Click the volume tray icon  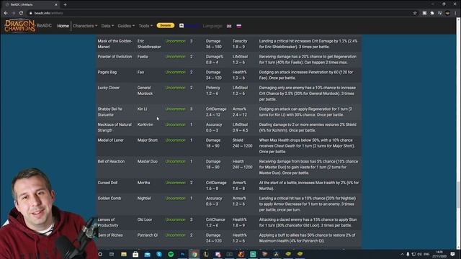point(419,254)
